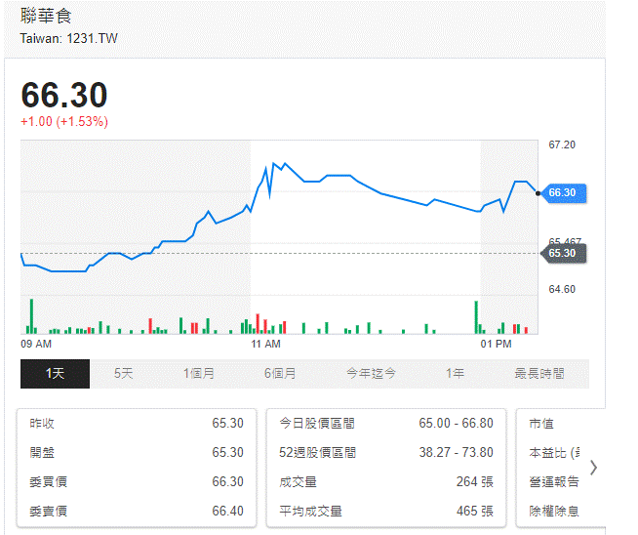Select the 今年迄今 range tab
This screenshot has width=638, height=535.
(x=371, y=374)
